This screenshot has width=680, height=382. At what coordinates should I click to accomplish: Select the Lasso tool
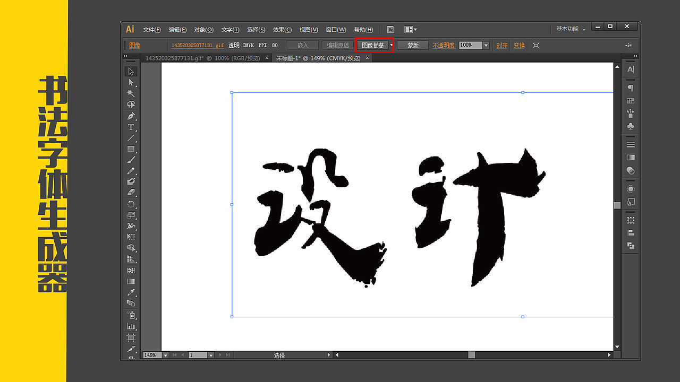click(131, 105)
